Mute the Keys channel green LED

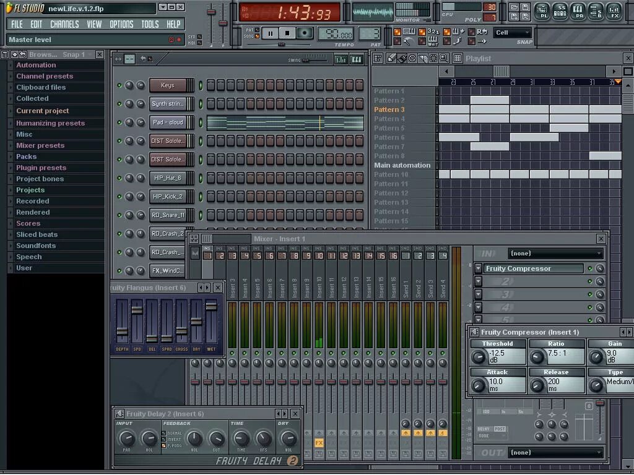(119, 85)
